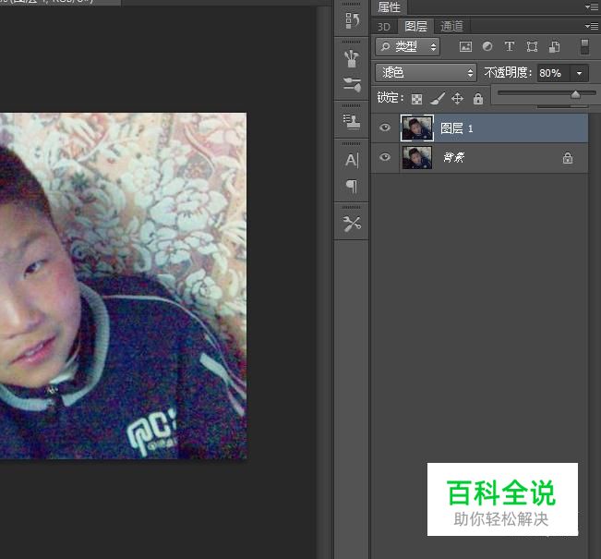
Task: Click the 80% opacity input field
Action: [x=554, y=73]
